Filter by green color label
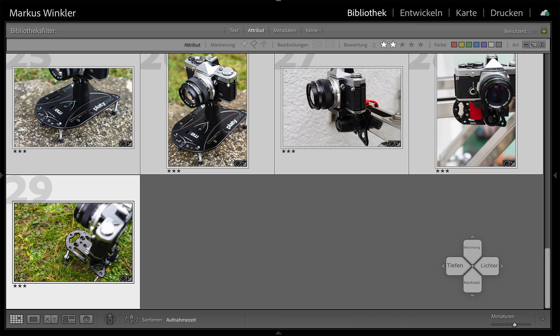Viewport: 560px width, 336px height. [x=469, y=45]
